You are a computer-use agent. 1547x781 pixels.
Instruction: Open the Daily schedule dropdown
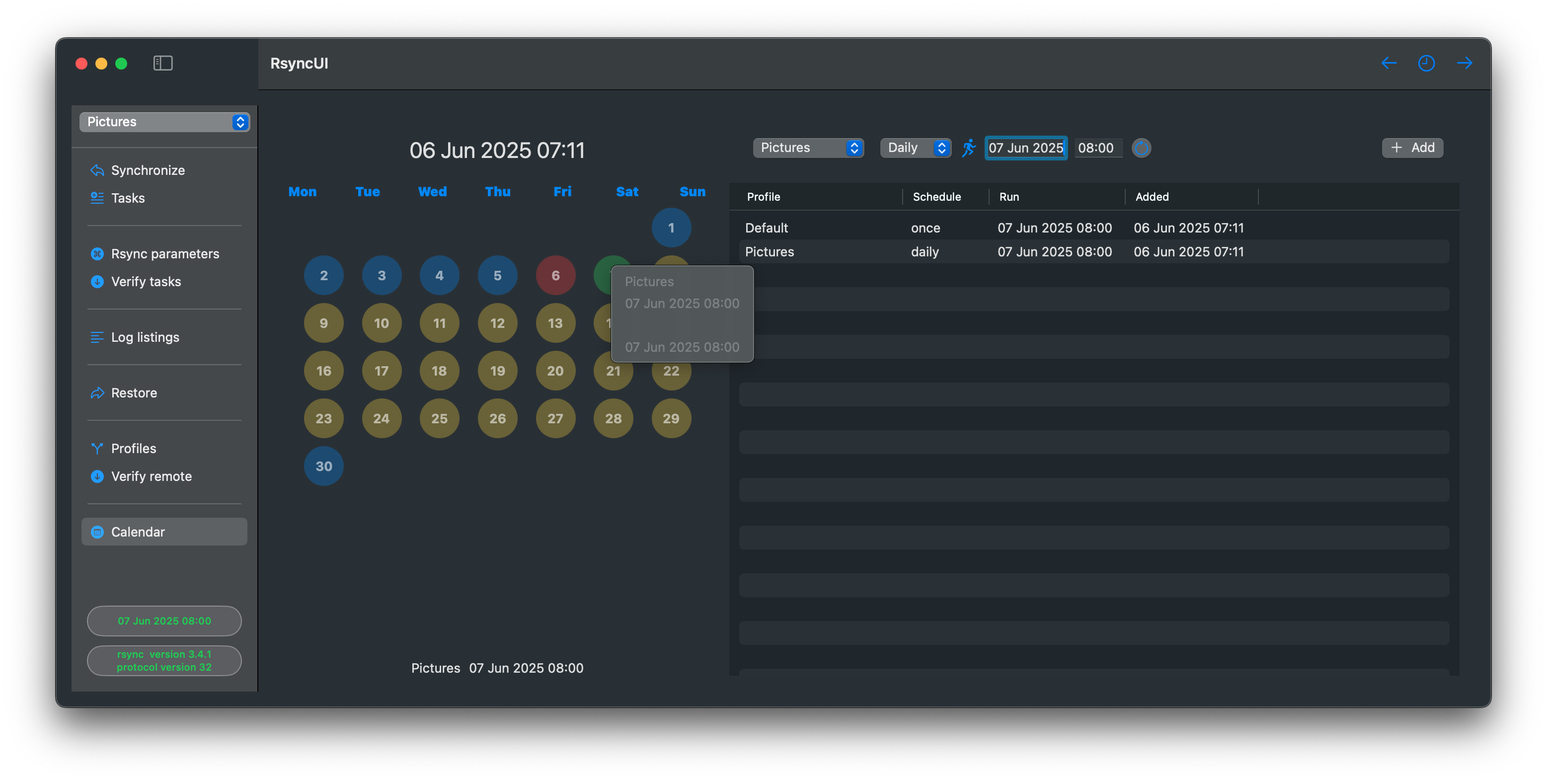click(915, 148)
